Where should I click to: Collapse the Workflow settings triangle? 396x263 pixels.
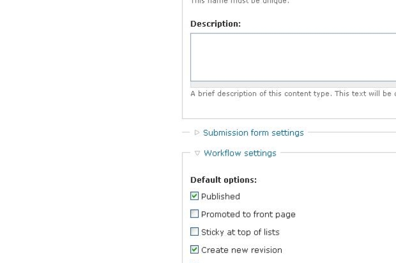click(x=197, y=153)
